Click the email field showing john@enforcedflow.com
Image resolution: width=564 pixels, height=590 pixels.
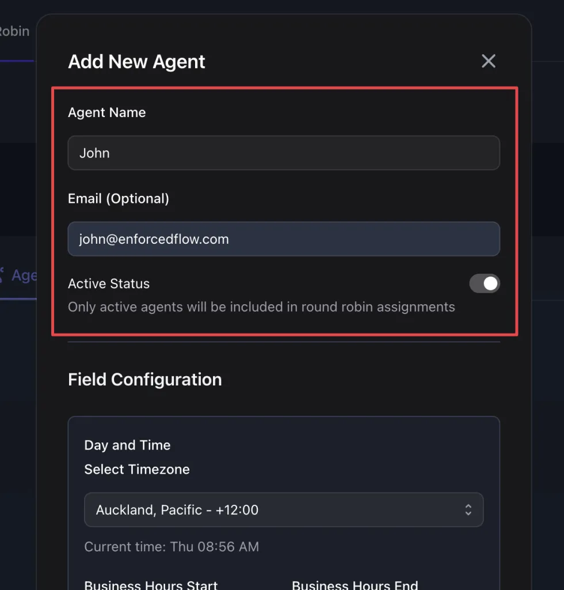click(283, 239)
